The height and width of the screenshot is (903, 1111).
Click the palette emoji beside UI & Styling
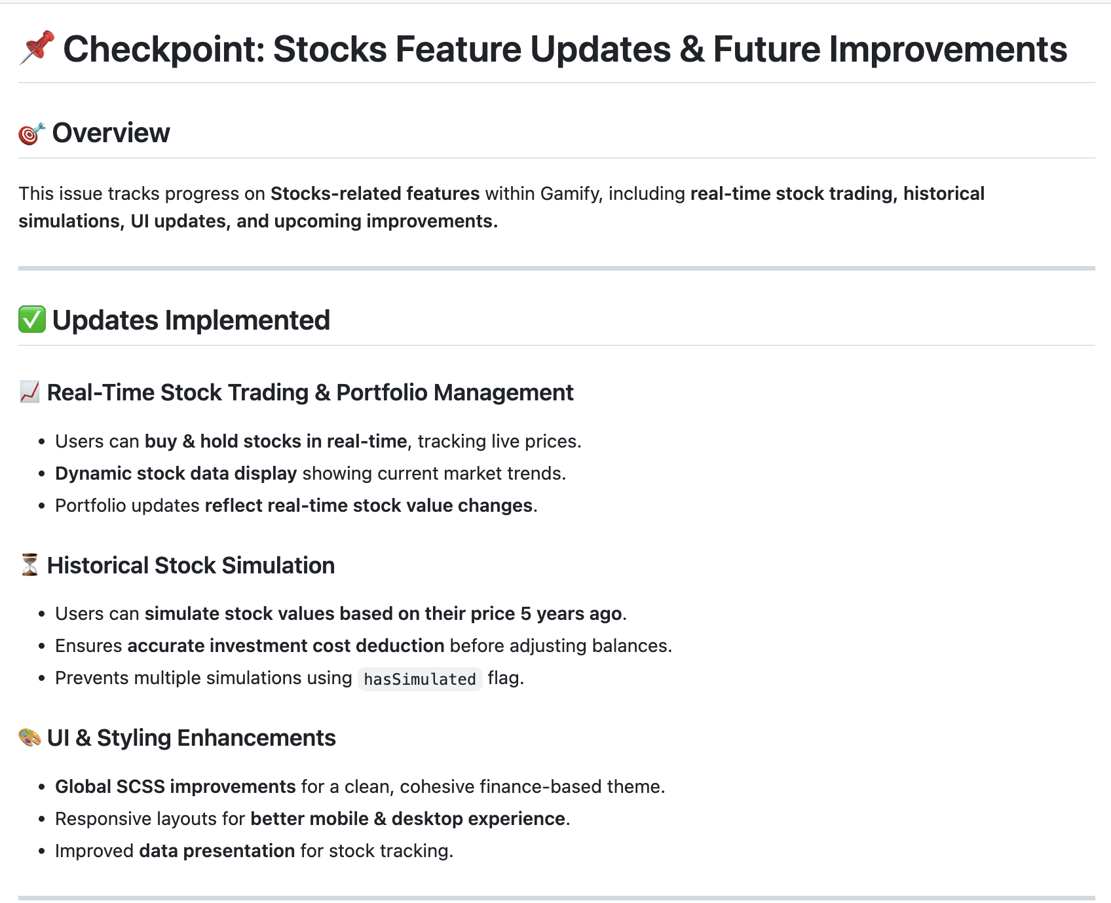pyautogui.click(x=30, y=738)
